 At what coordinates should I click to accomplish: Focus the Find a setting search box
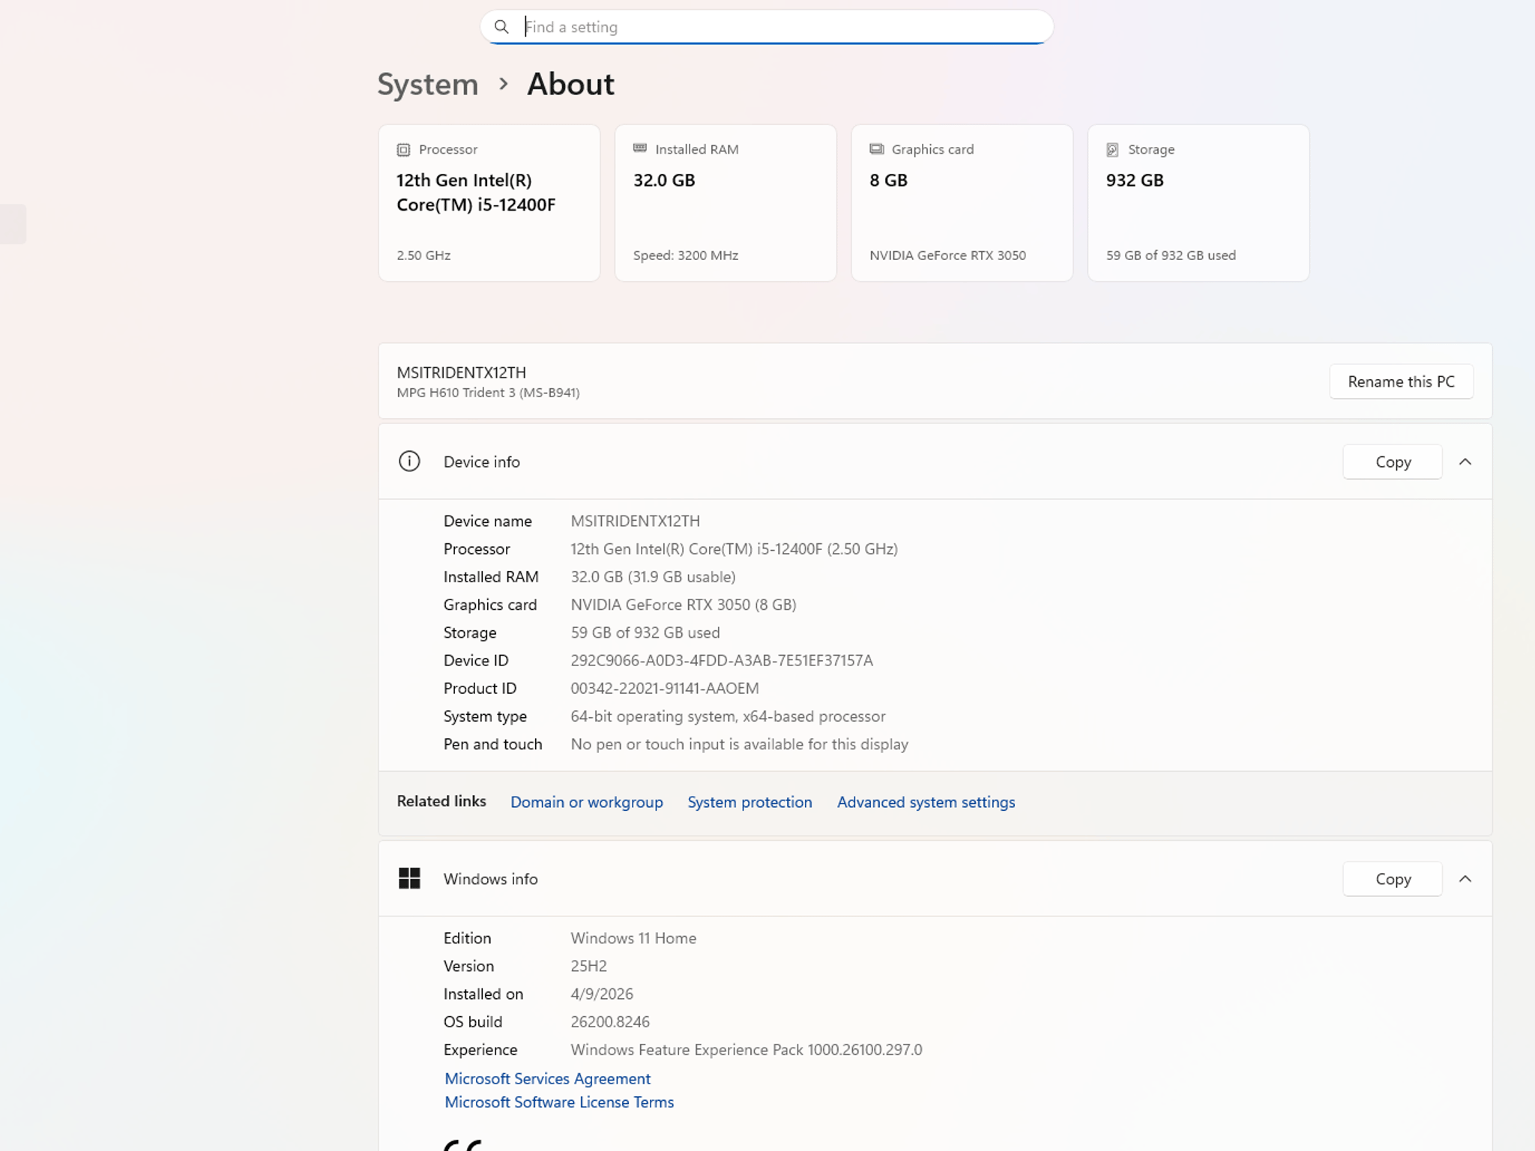click(x=767, y=27)
